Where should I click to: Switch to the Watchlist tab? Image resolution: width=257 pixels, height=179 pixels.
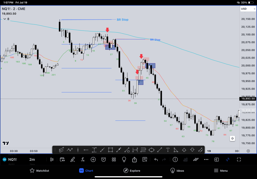click(39, 170)
